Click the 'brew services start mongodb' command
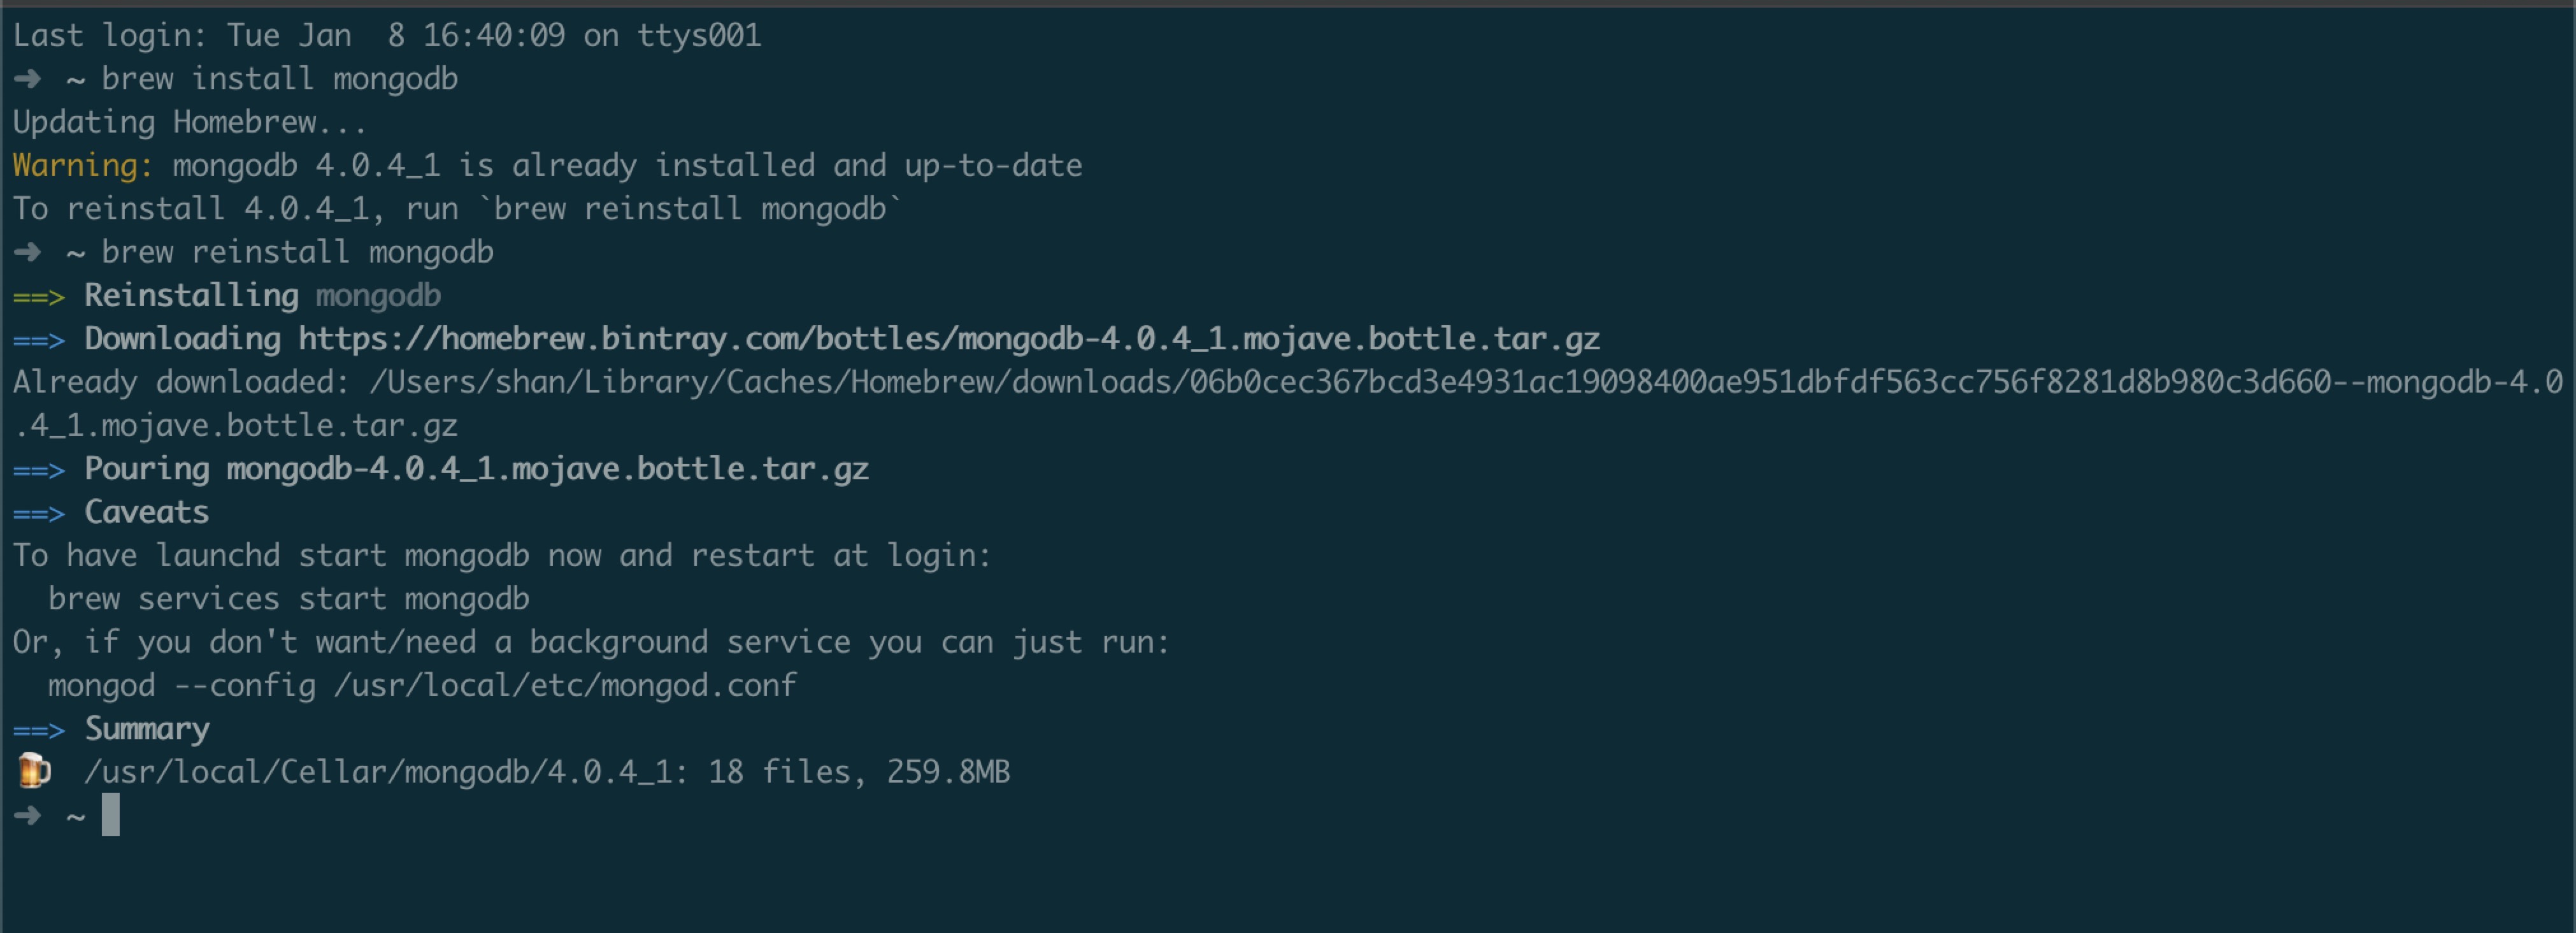 point(289,598)
